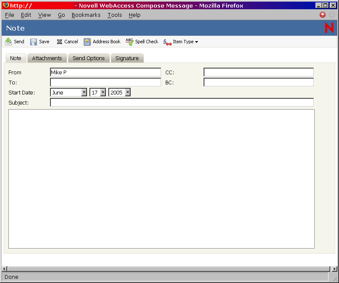Click the Cancel label in toolbar

(x=71, y=42)
